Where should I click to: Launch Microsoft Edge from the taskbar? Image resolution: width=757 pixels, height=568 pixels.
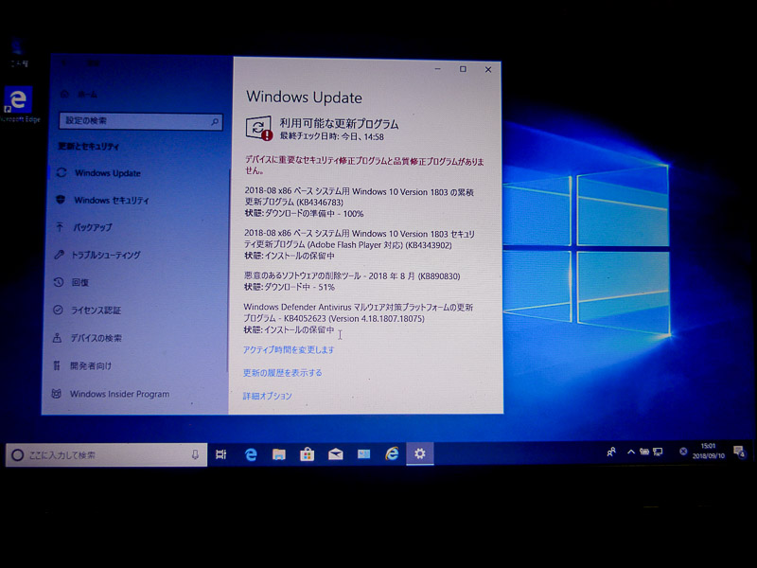(x=251, y=454)
